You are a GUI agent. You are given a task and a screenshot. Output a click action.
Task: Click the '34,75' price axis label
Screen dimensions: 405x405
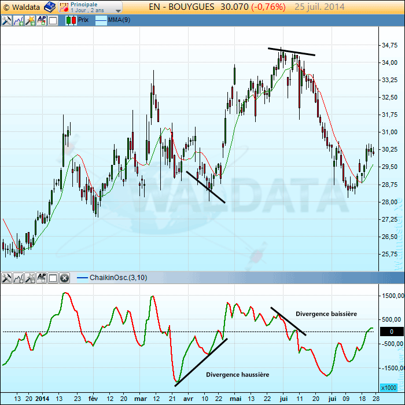point(389,45)
